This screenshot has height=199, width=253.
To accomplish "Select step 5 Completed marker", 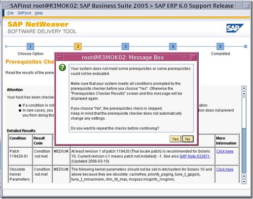I will tap(221, 46).
